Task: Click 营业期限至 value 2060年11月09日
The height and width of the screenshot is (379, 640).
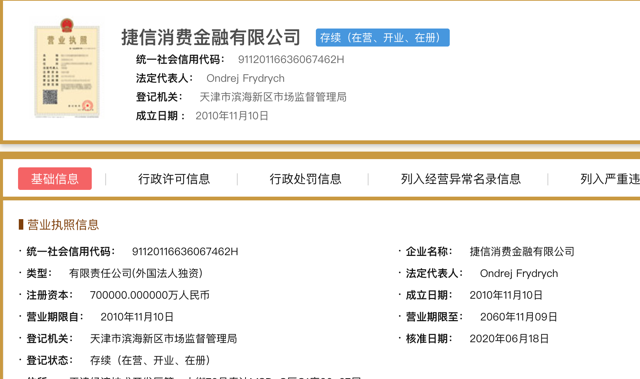Action: click(x=519, y=317)
